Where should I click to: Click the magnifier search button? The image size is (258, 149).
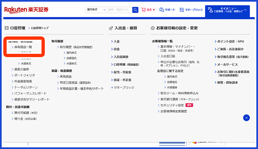[135, 10]
